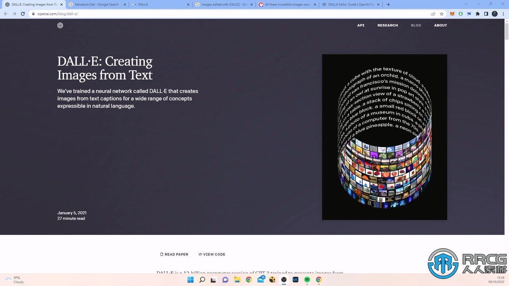The width and height of the screenshot is (509, 286).
Task: Toggle the browser side panel icon
Action: tap(486, 14)
